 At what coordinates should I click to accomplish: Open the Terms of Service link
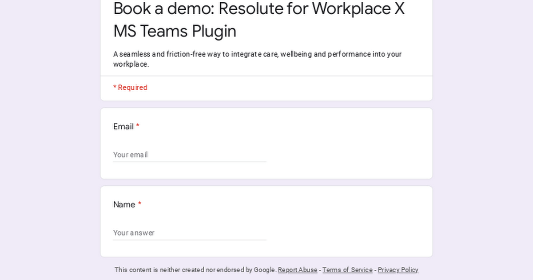pyautogui.click(x=347, y=270)
